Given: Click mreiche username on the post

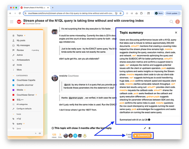Looking at the screenshot, I should point(63,76).
